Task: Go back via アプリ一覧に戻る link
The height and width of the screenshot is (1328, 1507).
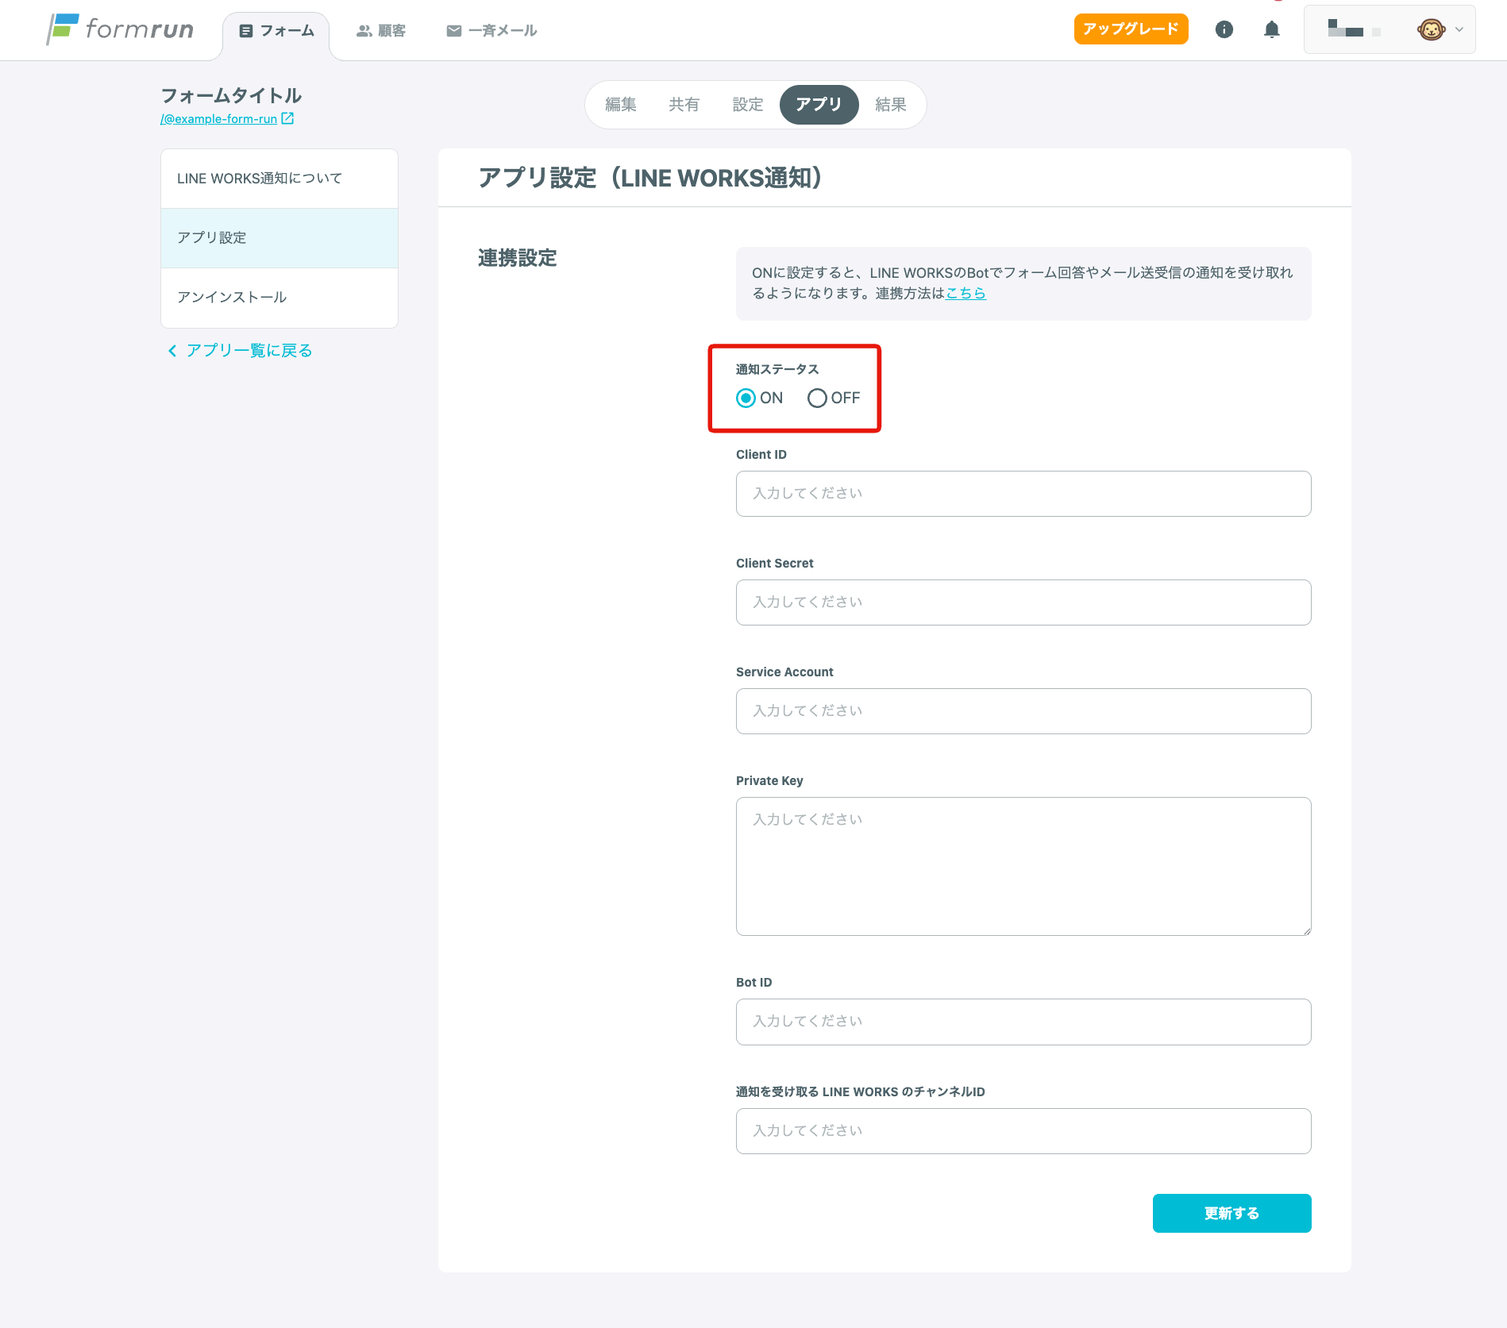Action: coord(249,351)
